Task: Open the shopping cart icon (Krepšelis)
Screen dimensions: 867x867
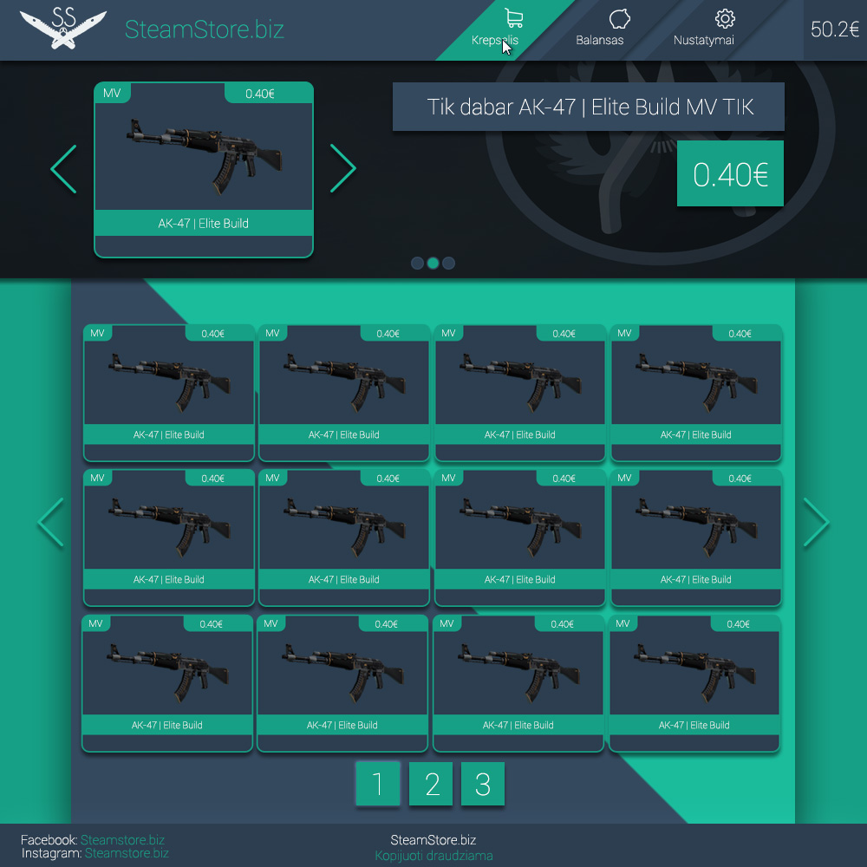Action: click(513, 19)
